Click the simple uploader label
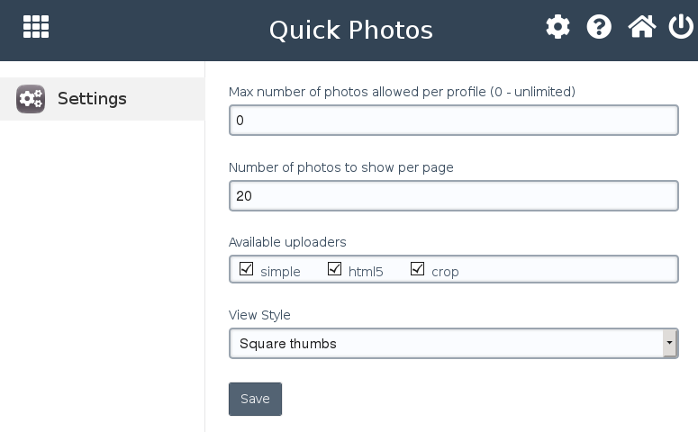This screenshot has width=698, height=432. click(280, 272)
